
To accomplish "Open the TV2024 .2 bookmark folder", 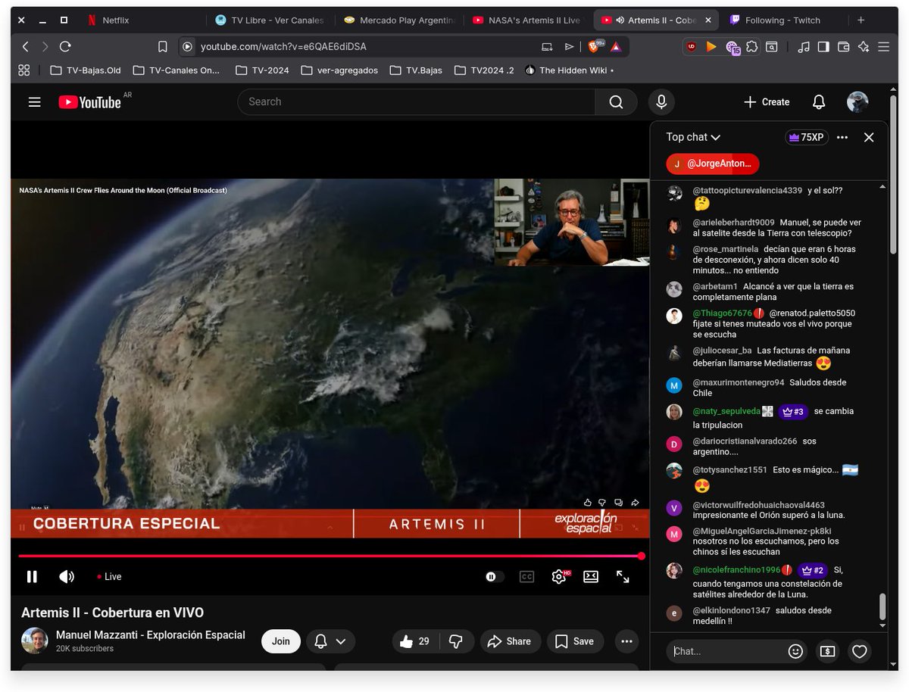I will pyautogui.click(x=484, y=70).
